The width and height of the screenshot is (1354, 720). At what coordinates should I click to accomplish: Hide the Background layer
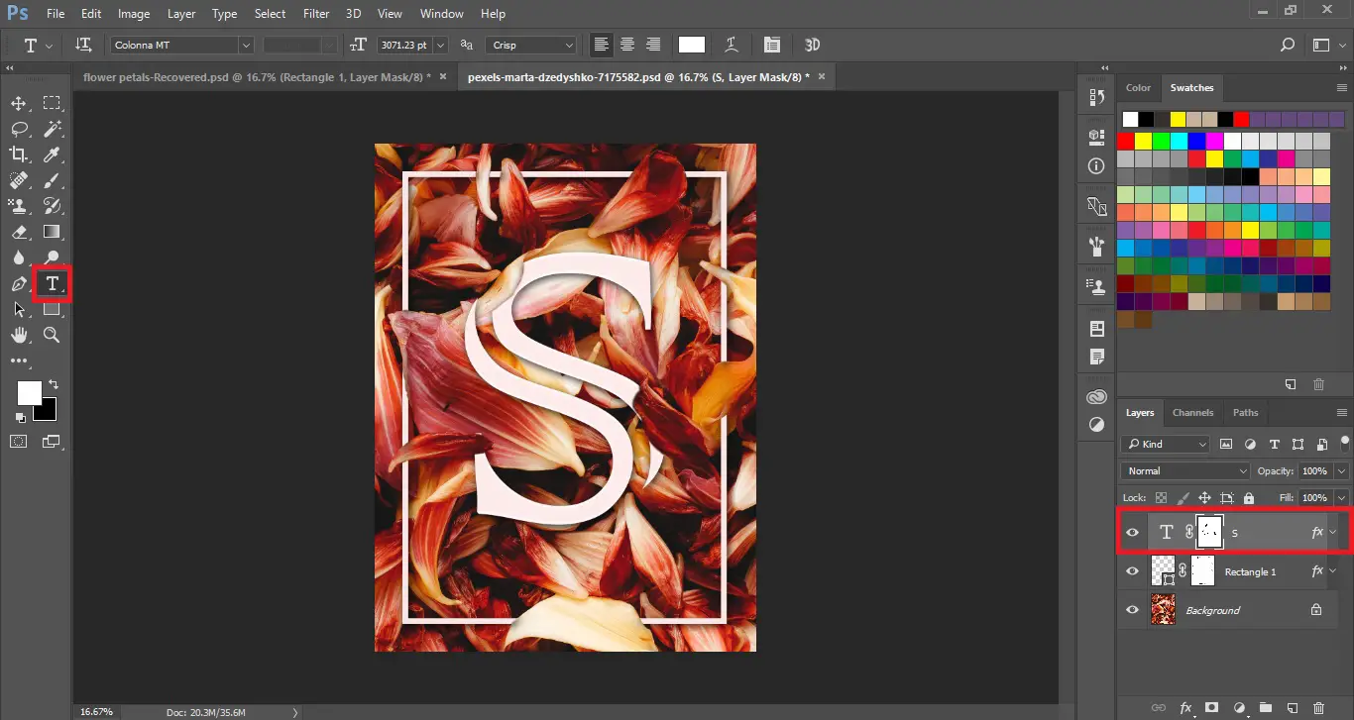[x=1131, y=609]
